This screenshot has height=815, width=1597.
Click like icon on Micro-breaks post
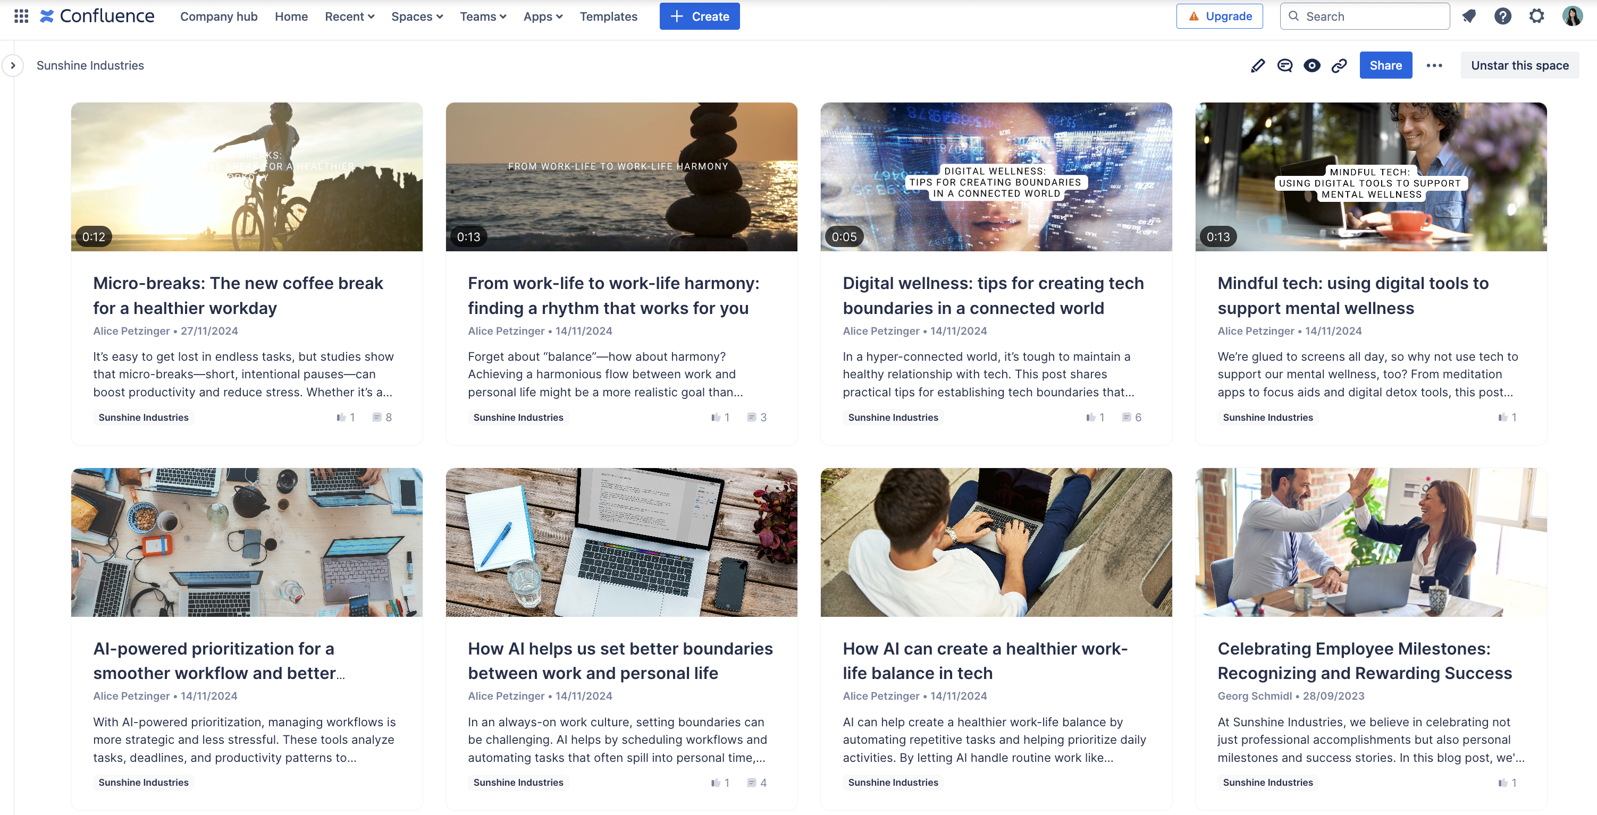pos(341,417)
